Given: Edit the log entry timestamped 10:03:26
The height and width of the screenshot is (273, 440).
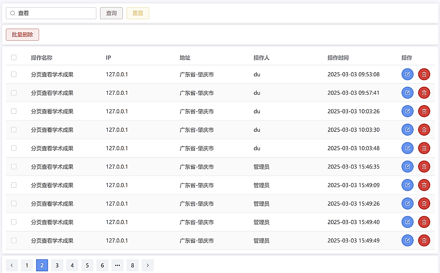Looking at the screenshot, I should pyautogui.click(x=407, y=111).
